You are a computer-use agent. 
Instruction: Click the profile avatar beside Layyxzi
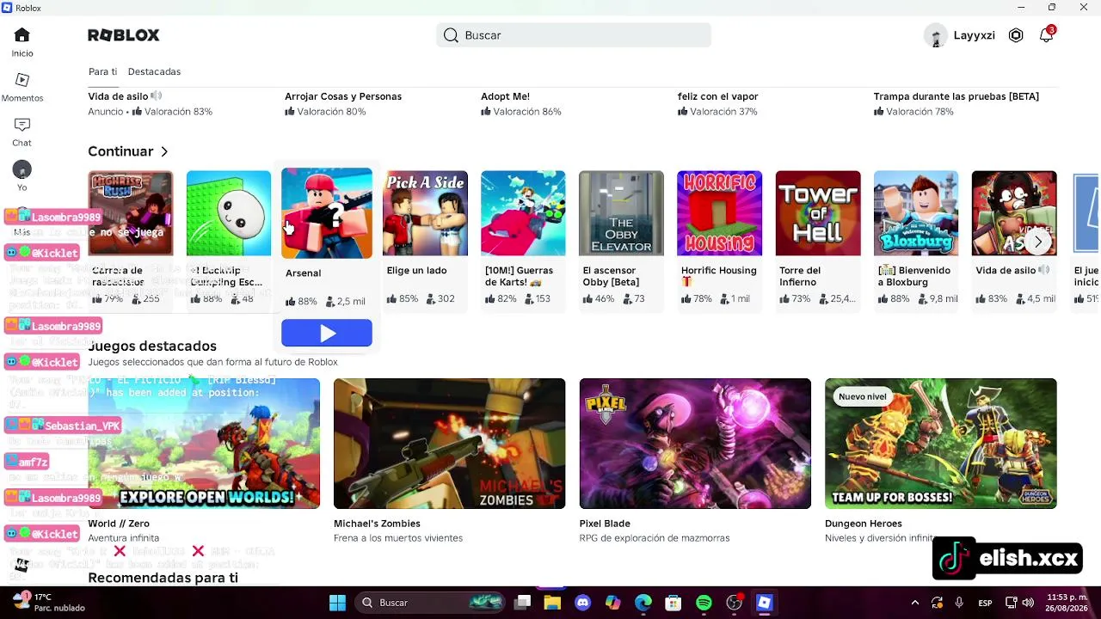tap(935, 35)
